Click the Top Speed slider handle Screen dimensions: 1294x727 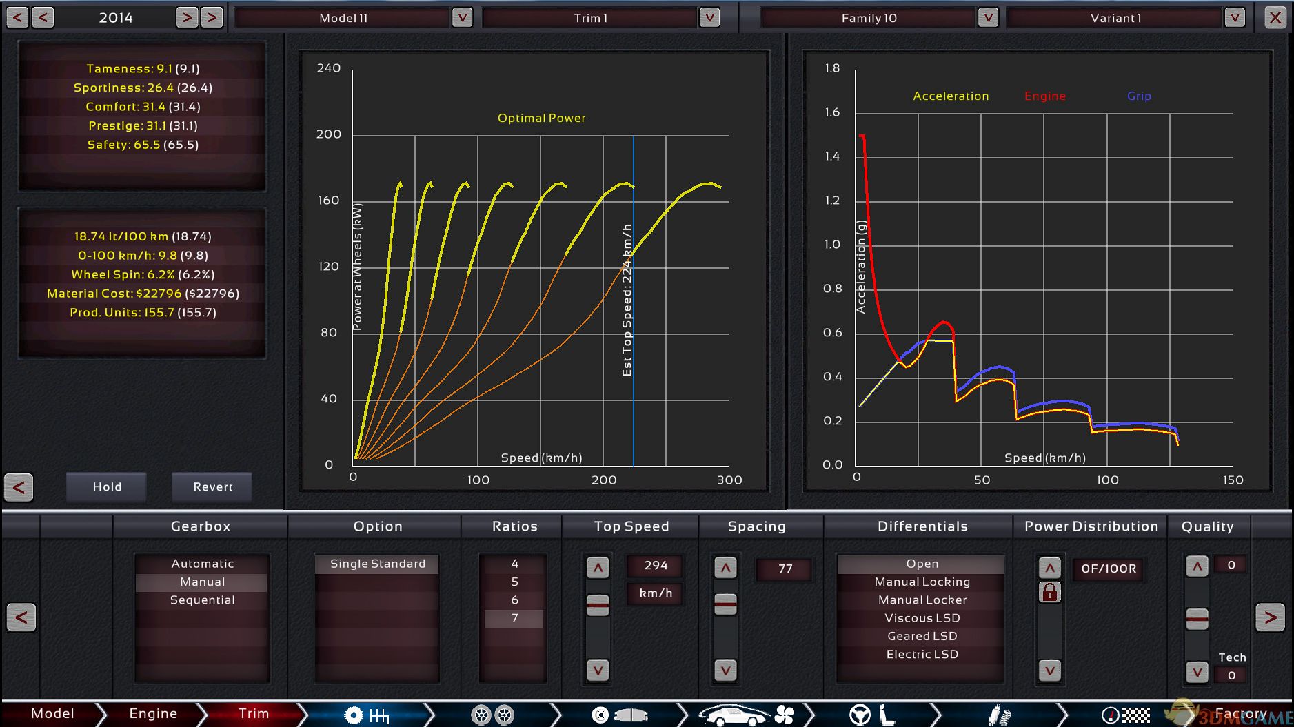[598, 605]
